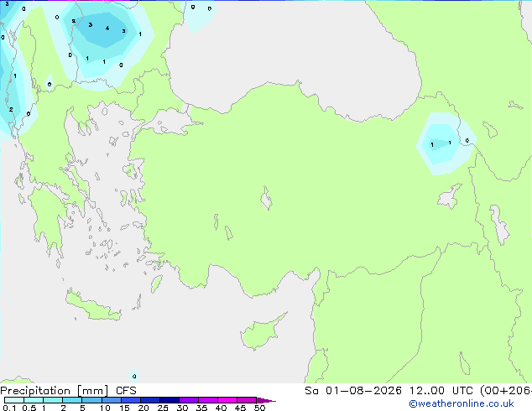The width and height of the screenshot is (532, 411).
Task: Click the '10' legend scale label
Action: tap(105, 408)
